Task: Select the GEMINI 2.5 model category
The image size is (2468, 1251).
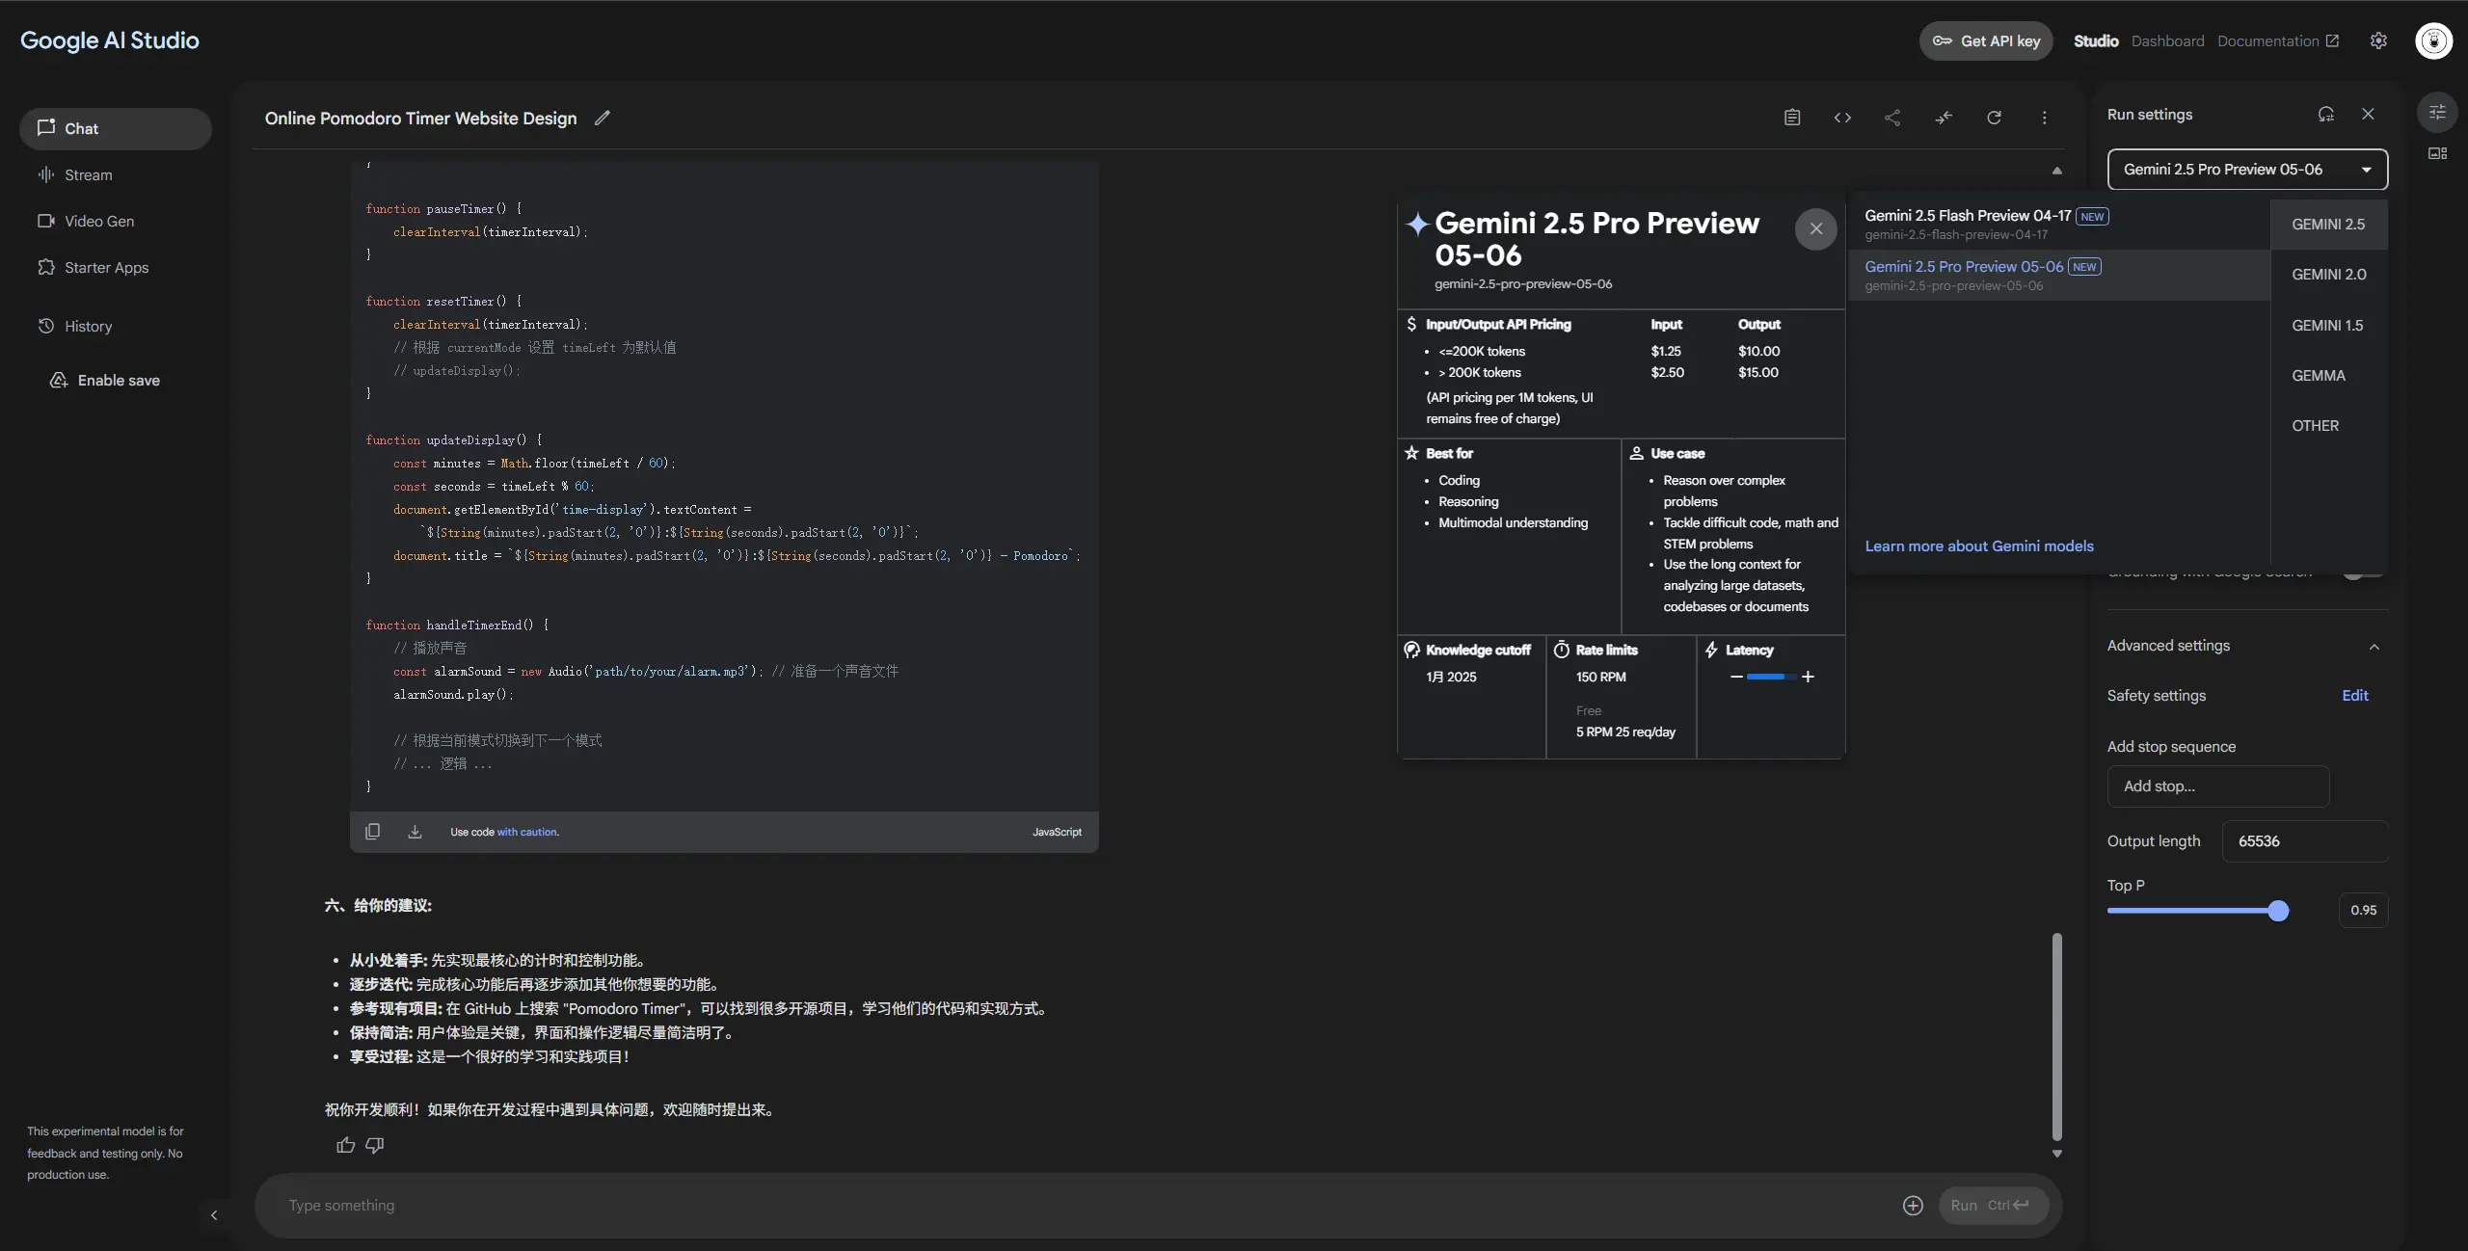Action: 2328,225
